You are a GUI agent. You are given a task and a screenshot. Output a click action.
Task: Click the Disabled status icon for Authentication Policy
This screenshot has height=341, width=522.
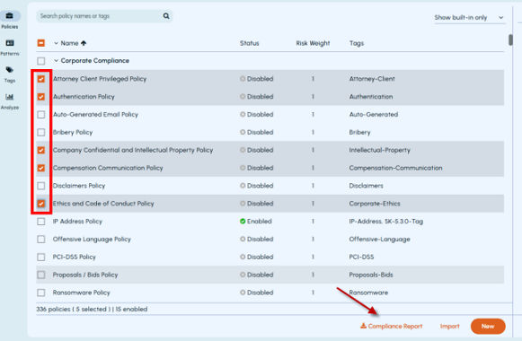(x=243, y=97)
